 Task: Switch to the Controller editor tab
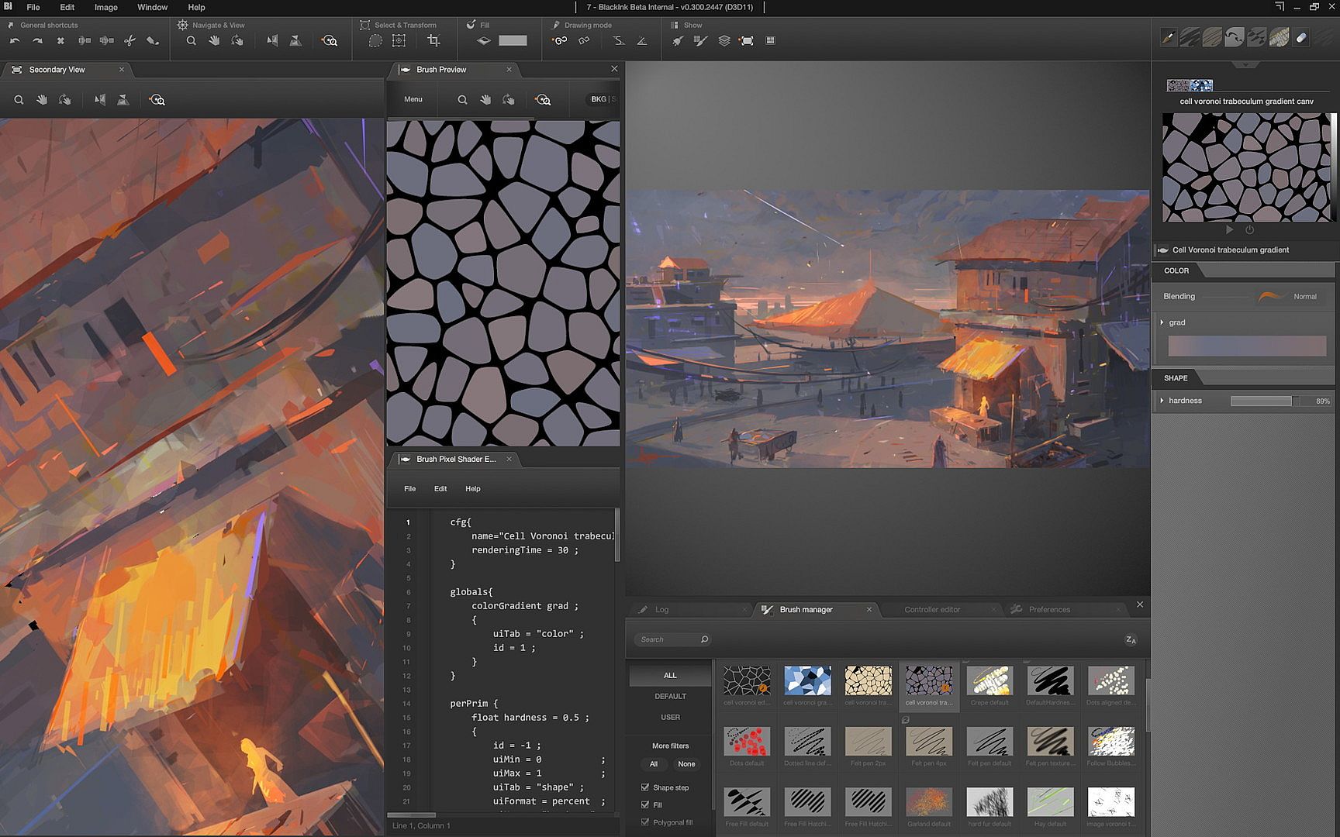(931, 610)
